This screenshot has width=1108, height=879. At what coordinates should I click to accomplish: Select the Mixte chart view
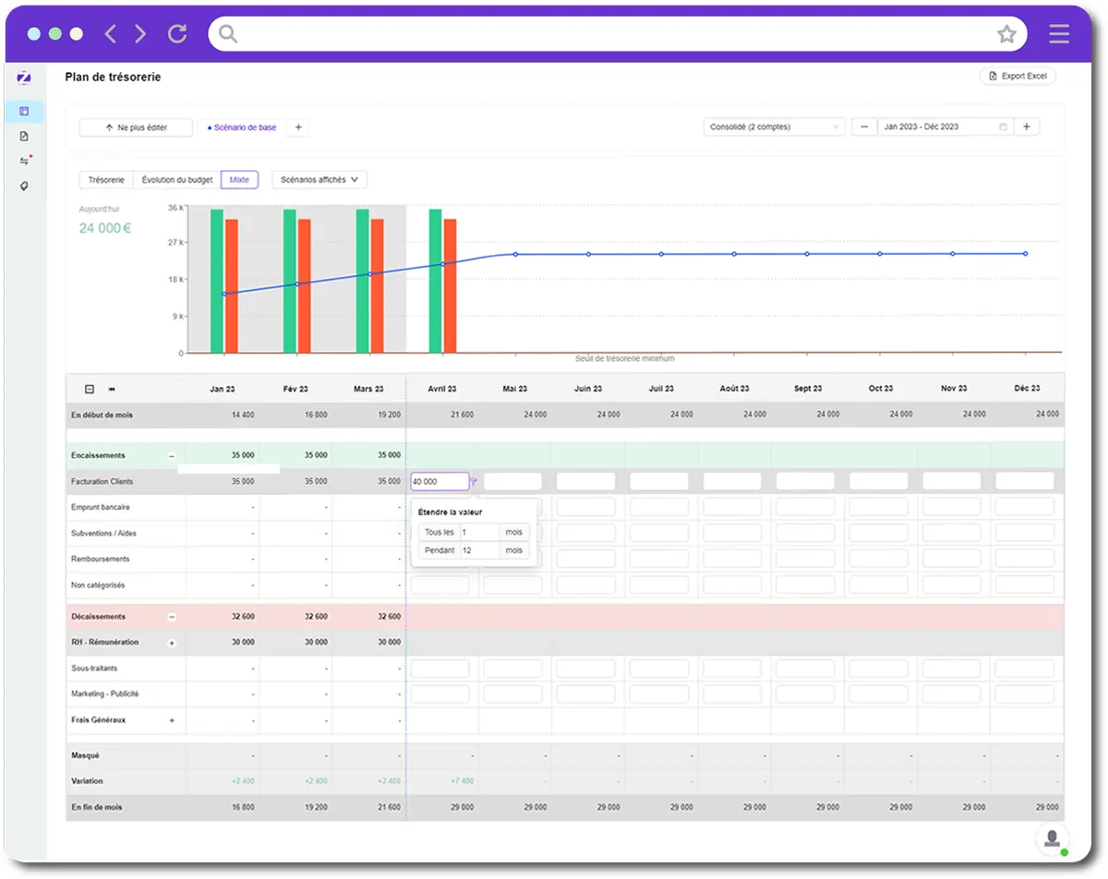(x=240, y=180)
